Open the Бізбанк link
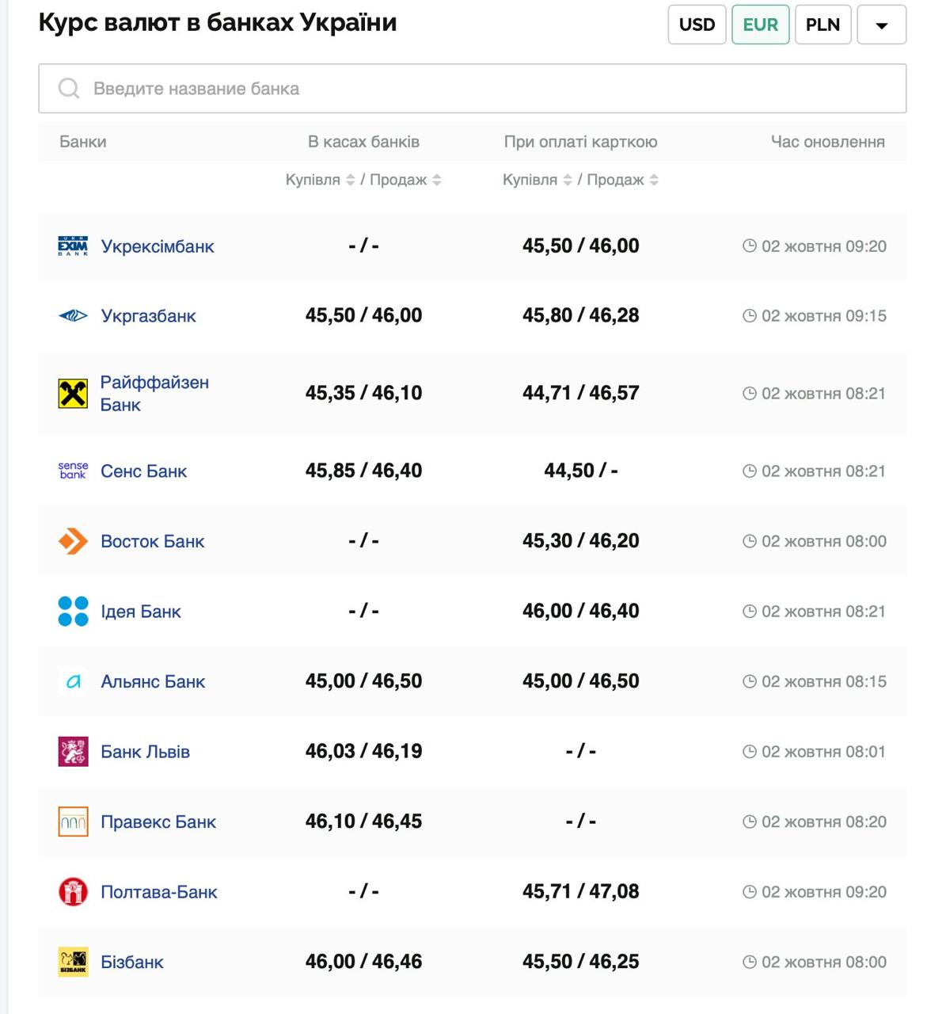The height and width of the screenshot is (1014, 927). coord(132,963)
